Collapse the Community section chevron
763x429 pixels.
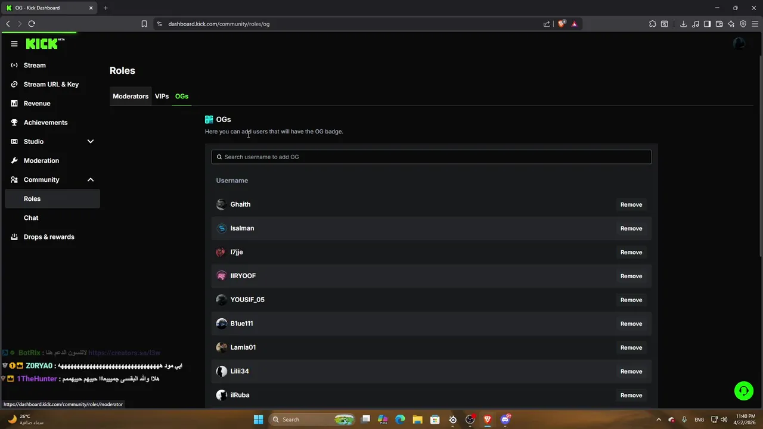point(91,179)
